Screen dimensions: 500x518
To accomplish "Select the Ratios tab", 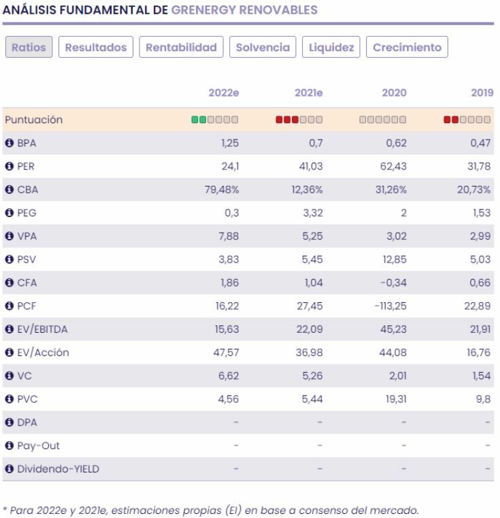I will (x=29, y=48).
